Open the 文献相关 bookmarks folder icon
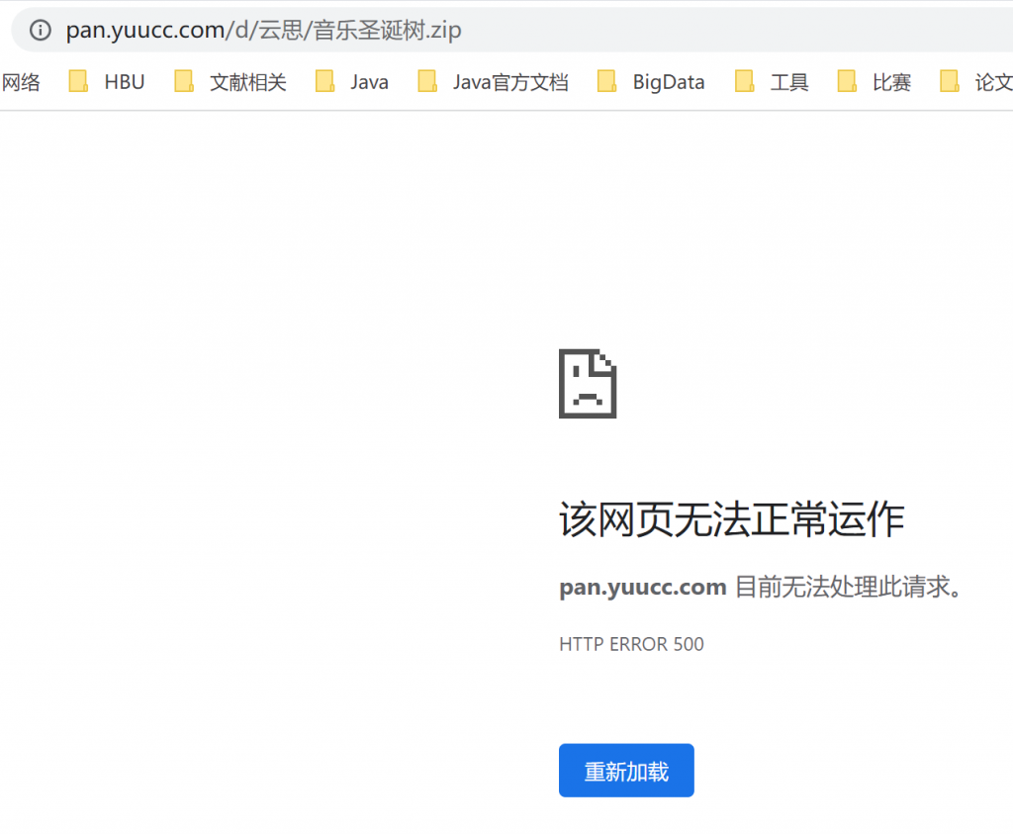This screenshot has height=834, width=1013. tap(183, 82)
